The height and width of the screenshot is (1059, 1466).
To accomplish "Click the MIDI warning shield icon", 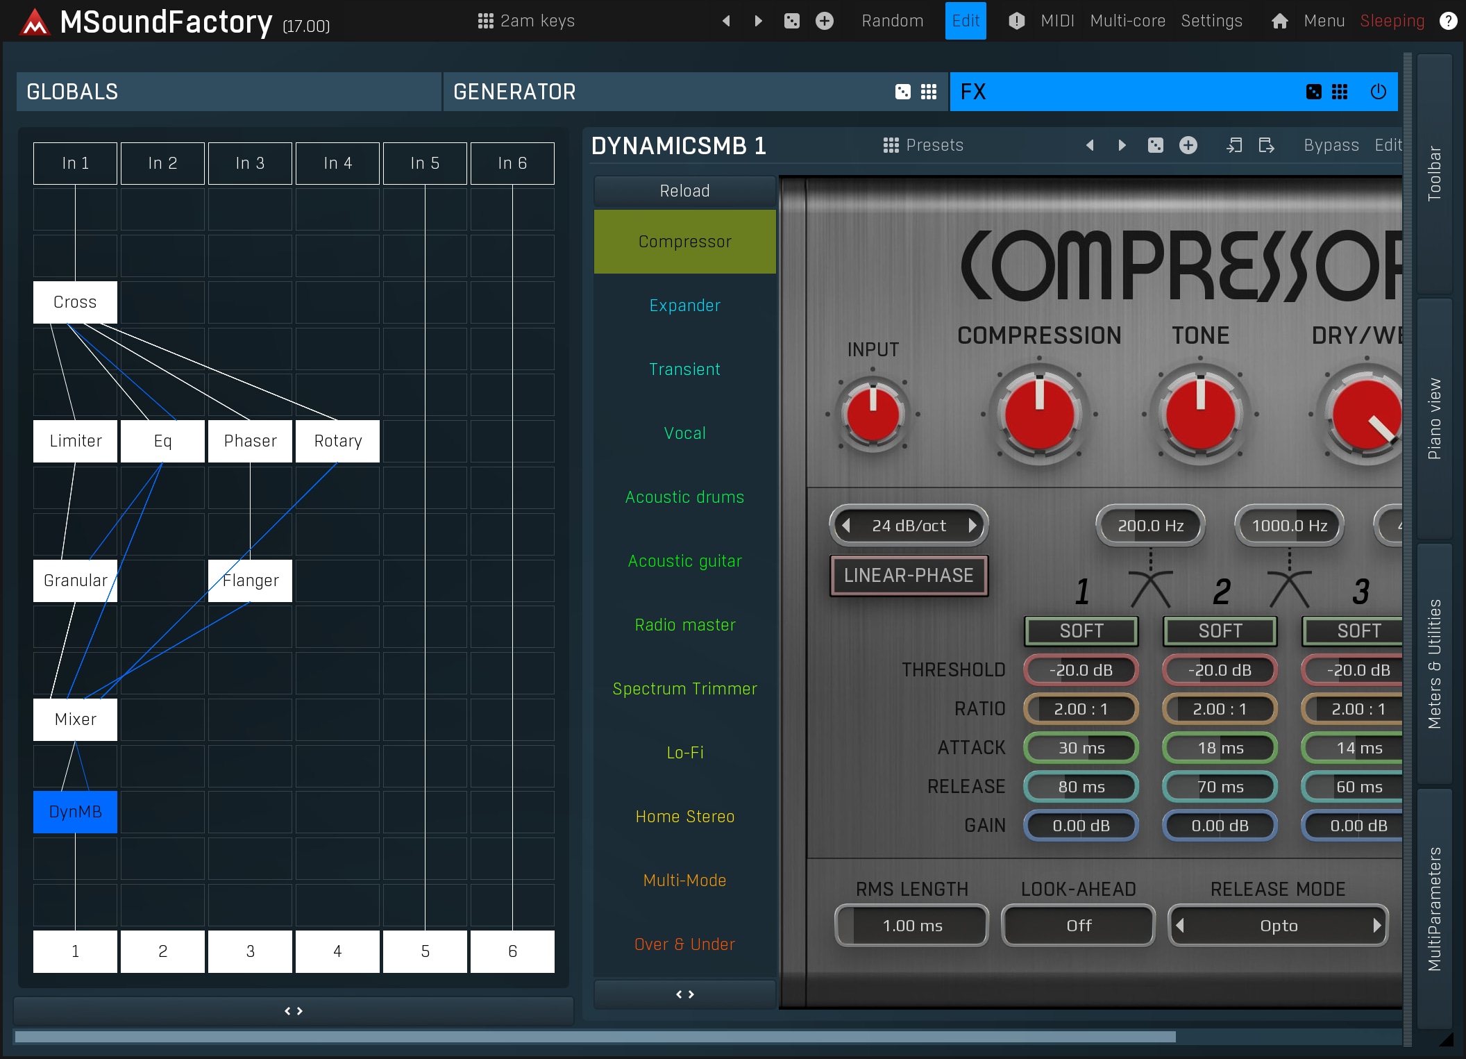I will (1016, 21).
